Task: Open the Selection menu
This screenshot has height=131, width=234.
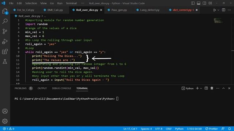Action: click(x=31, y=3)
